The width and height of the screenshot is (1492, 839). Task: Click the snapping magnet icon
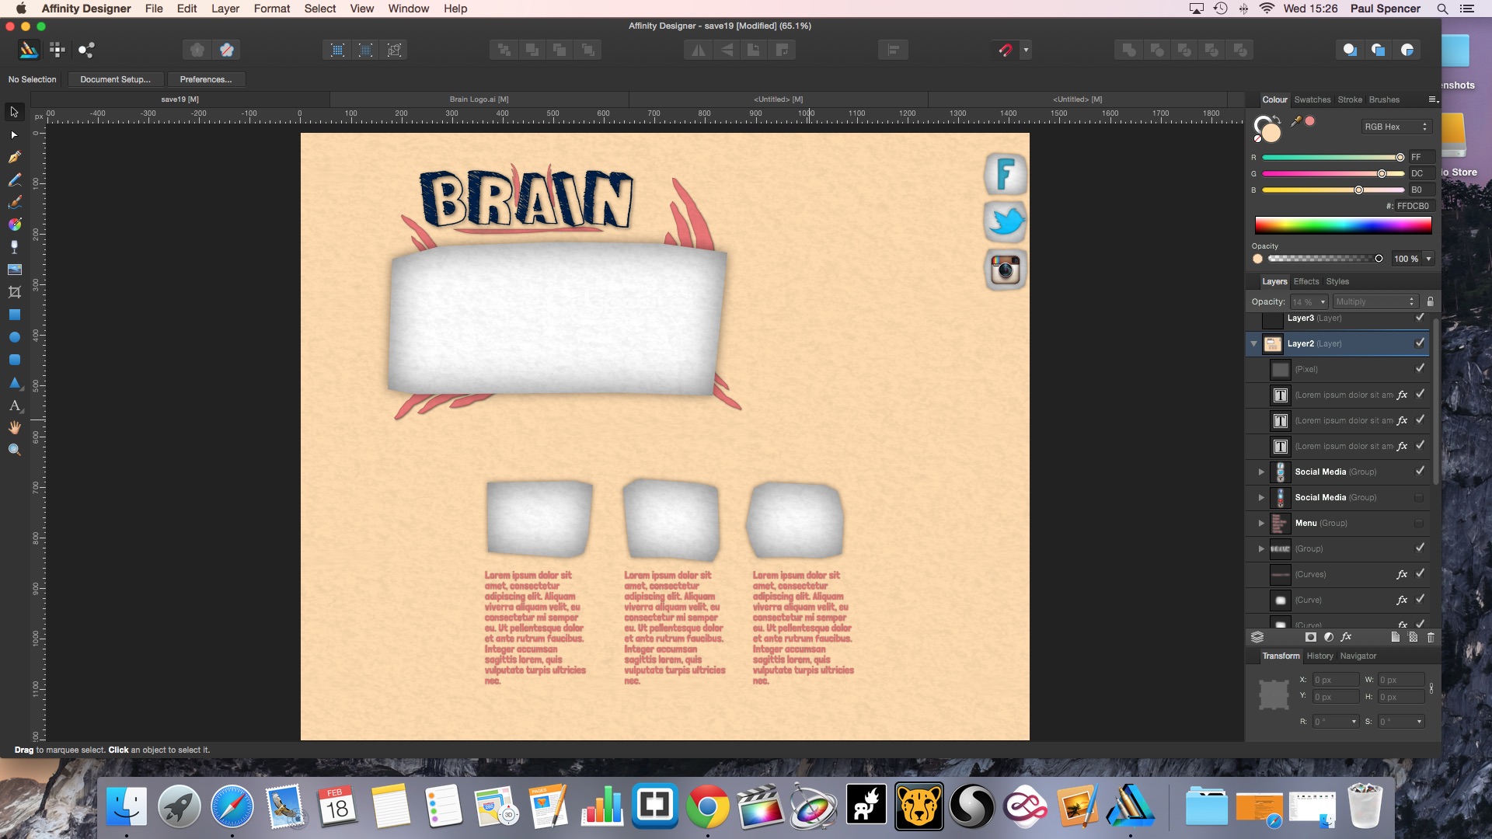click(1005, 50)
